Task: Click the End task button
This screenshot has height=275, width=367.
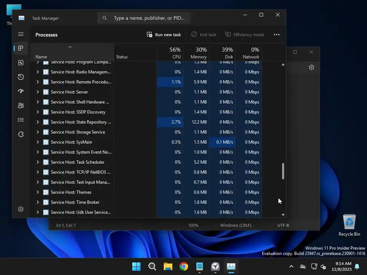Action: tap(204, 35)
